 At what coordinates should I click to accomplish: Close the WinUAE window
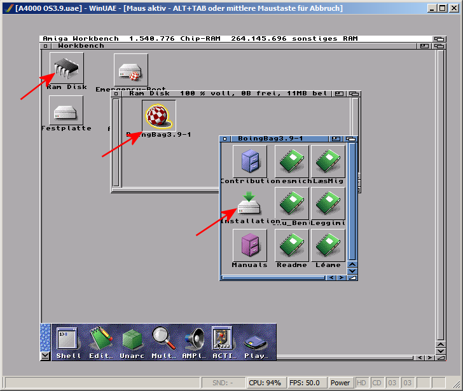click(454, 8)
